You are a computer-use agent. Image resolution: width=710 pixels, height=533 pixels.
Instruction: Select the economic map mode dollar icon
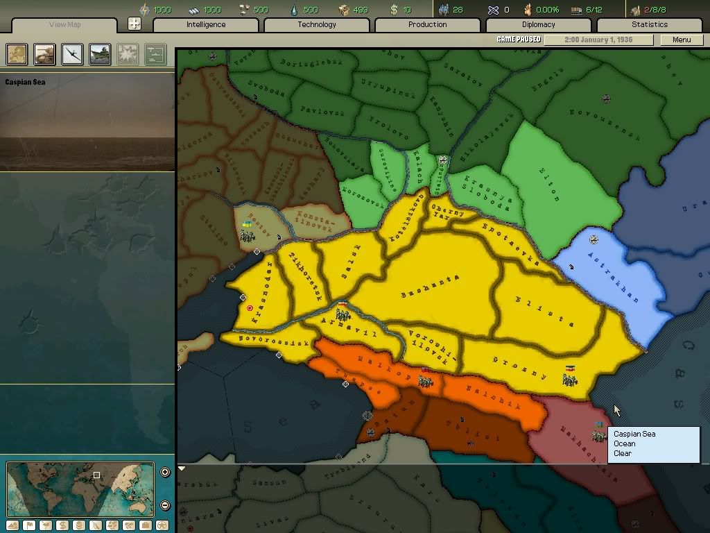tap(62, 525)
